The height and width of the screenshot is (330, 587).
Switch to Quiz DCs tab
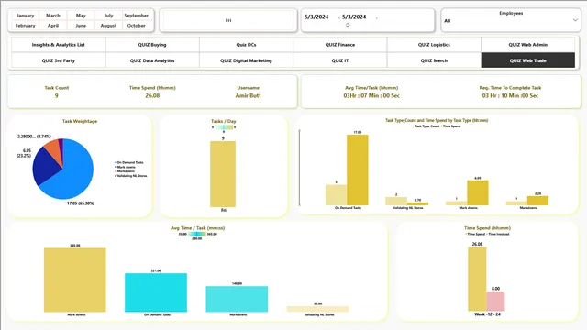pyautogui.click(x=246, y=45)
